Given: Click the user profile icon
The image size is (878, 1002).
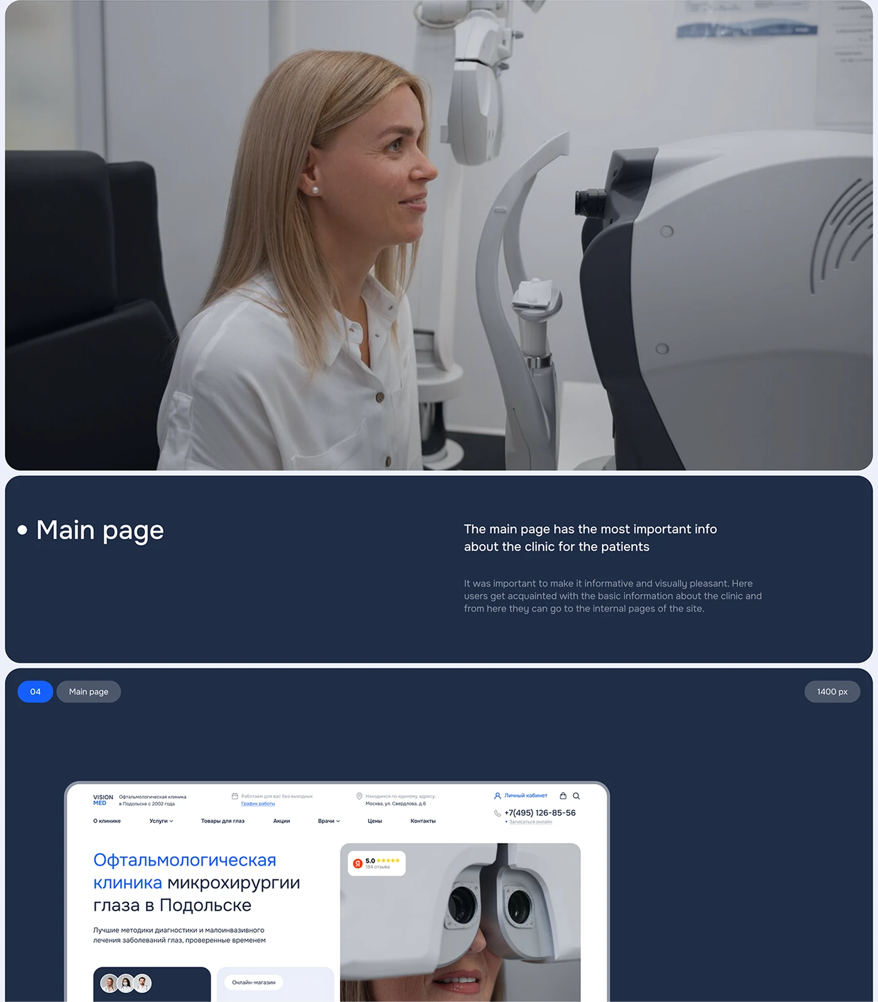Looking at the screenshot, I should point(498,796).
